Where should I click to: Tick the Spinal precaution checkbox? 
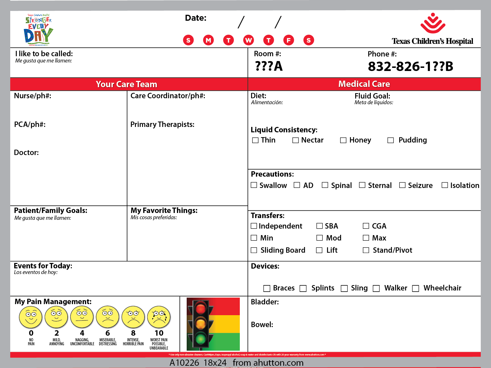coord(325,185)
